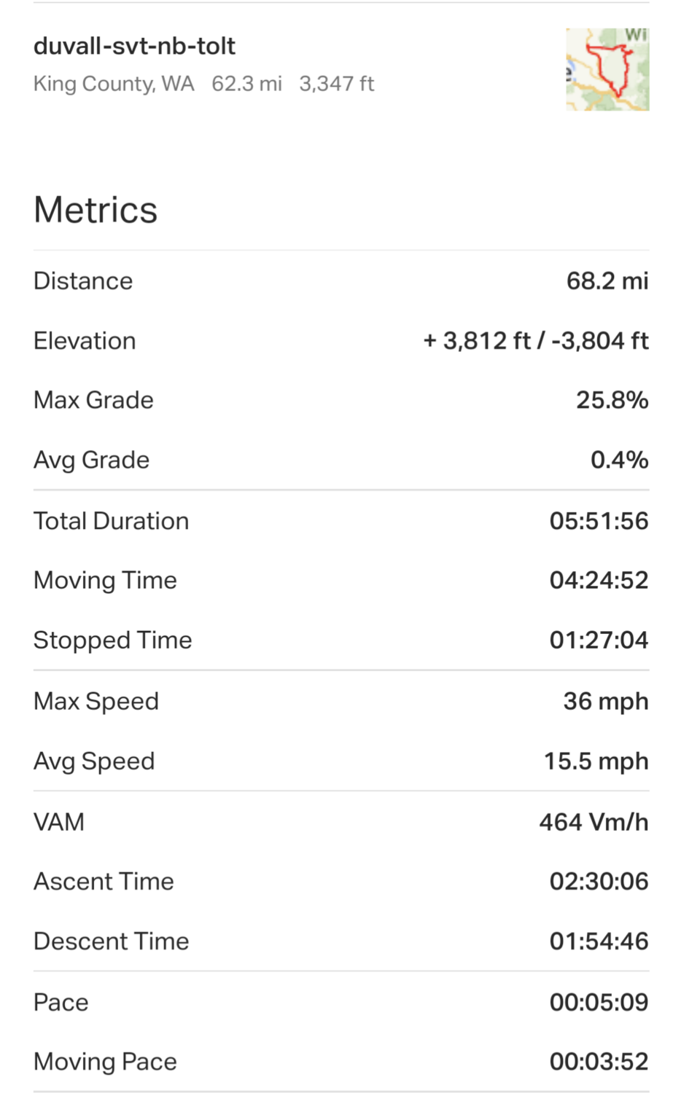Screen dimensions: 681x1093
Task: Select the Descent Time value 01:54:46
Action: (x=599, y=941)
